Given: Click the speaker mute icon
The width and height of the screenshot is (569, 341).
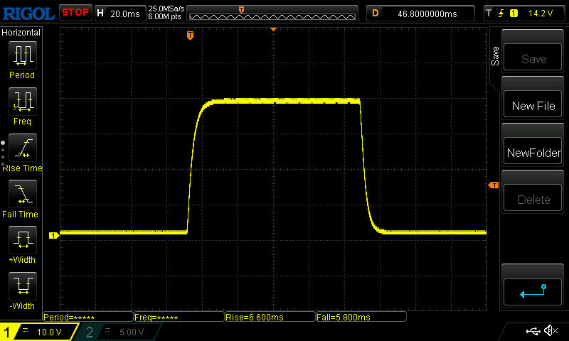Looking at the screenshot, I should coord(550,331).
